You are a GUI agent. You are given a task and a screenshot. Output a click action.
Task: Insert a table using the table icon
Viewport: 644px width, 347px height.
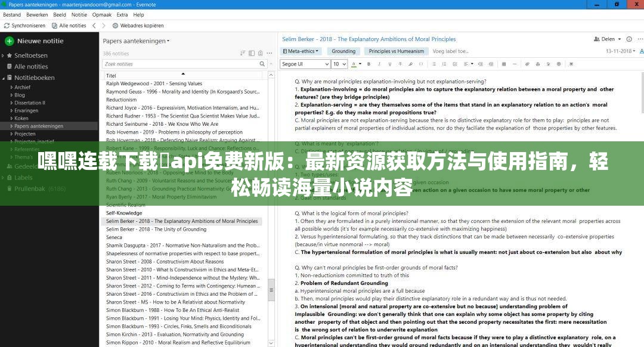pos(503,64)
